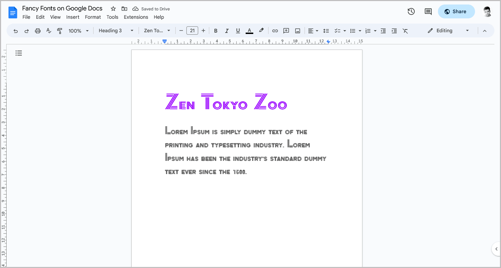Insert a link

coord(275,31)
